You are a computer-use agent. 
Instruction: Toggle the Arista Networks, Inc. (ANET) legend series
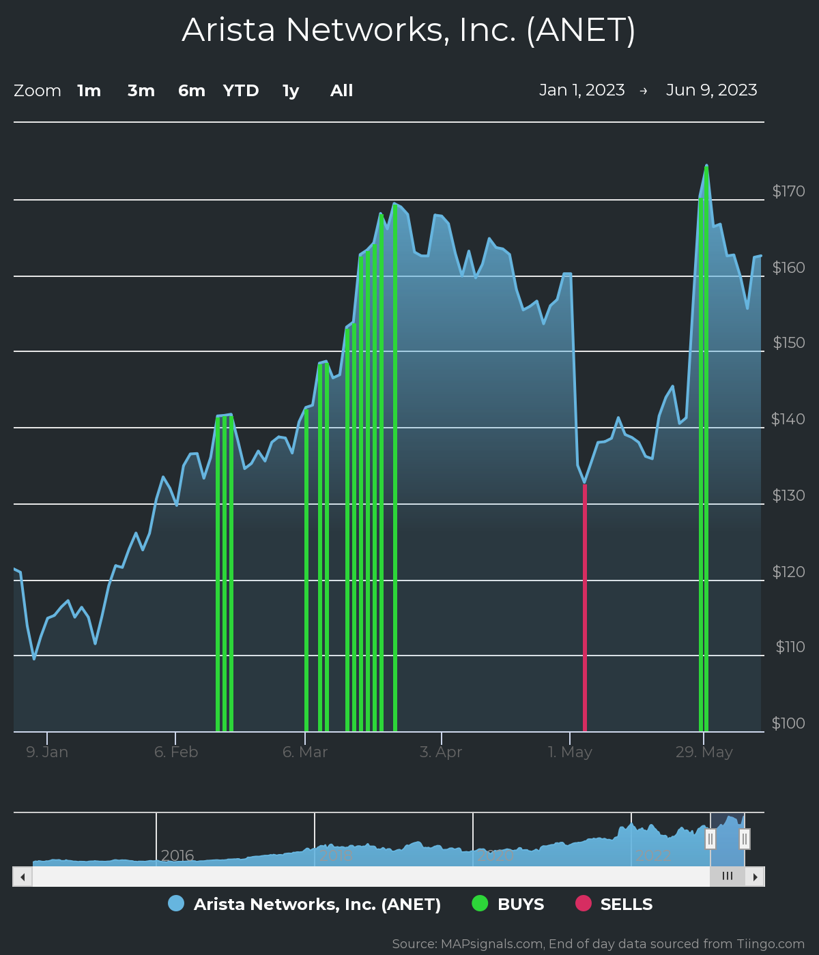[304, 904]
